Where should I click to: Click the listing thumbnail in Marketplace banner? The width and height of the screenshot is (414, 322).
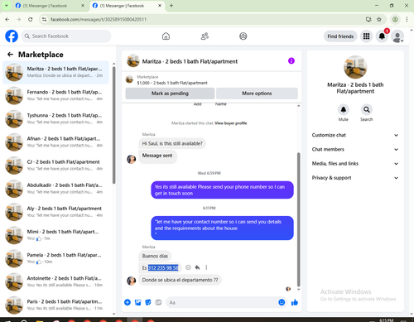tap(129, 79)
